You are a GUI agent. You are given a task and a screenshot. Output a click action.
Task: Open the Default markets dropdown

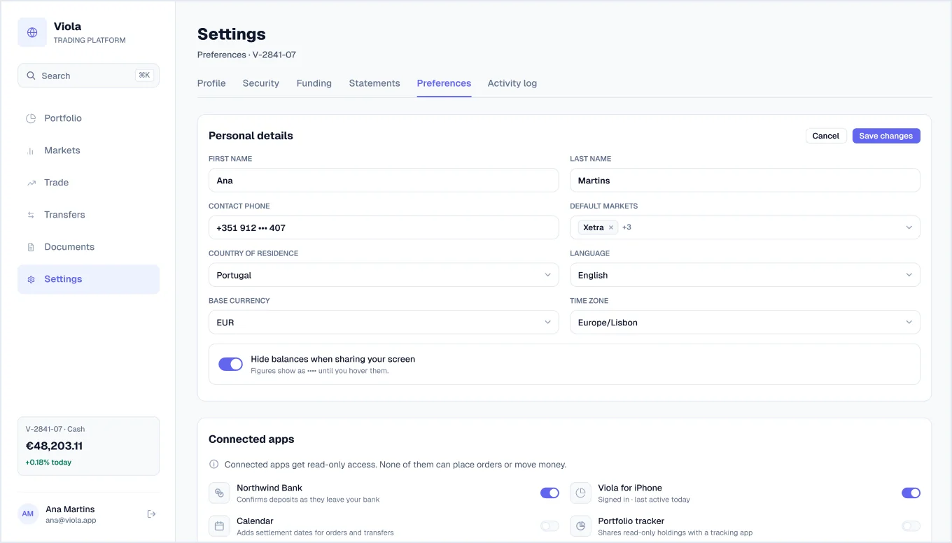click(745, 227)
